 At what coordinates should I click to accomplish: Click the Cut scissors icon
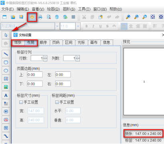pos(84,17)
